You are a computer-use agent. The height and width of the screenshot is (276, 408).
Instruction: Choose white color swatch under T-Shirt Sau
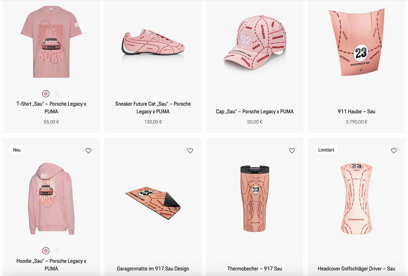click(x=57, y=94)
